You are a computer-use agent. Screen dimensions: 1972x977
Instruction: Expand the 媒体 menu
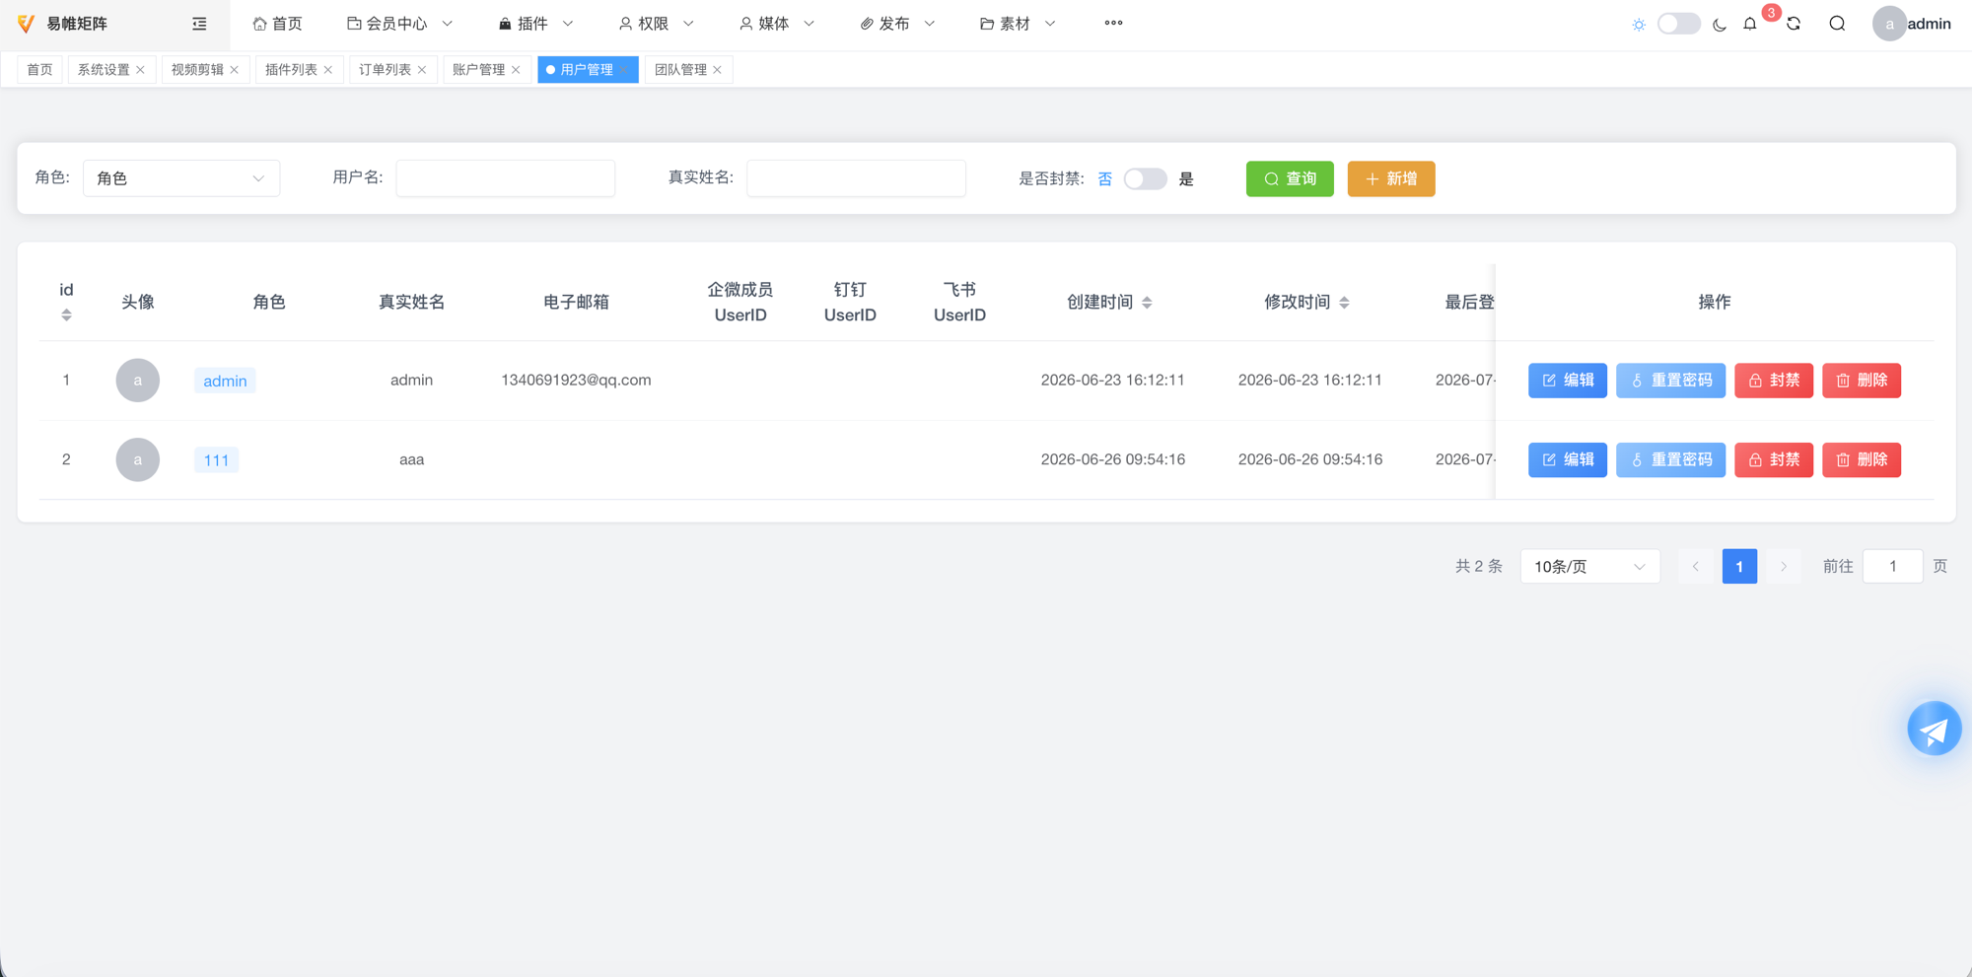(777, 24)
